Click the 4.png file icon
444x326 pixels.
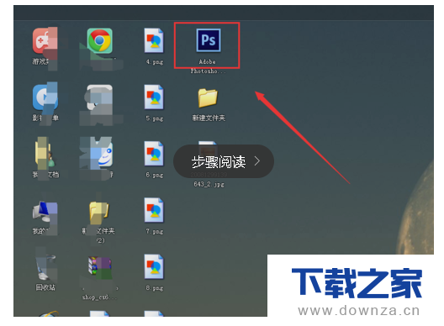tap(154, 40)
